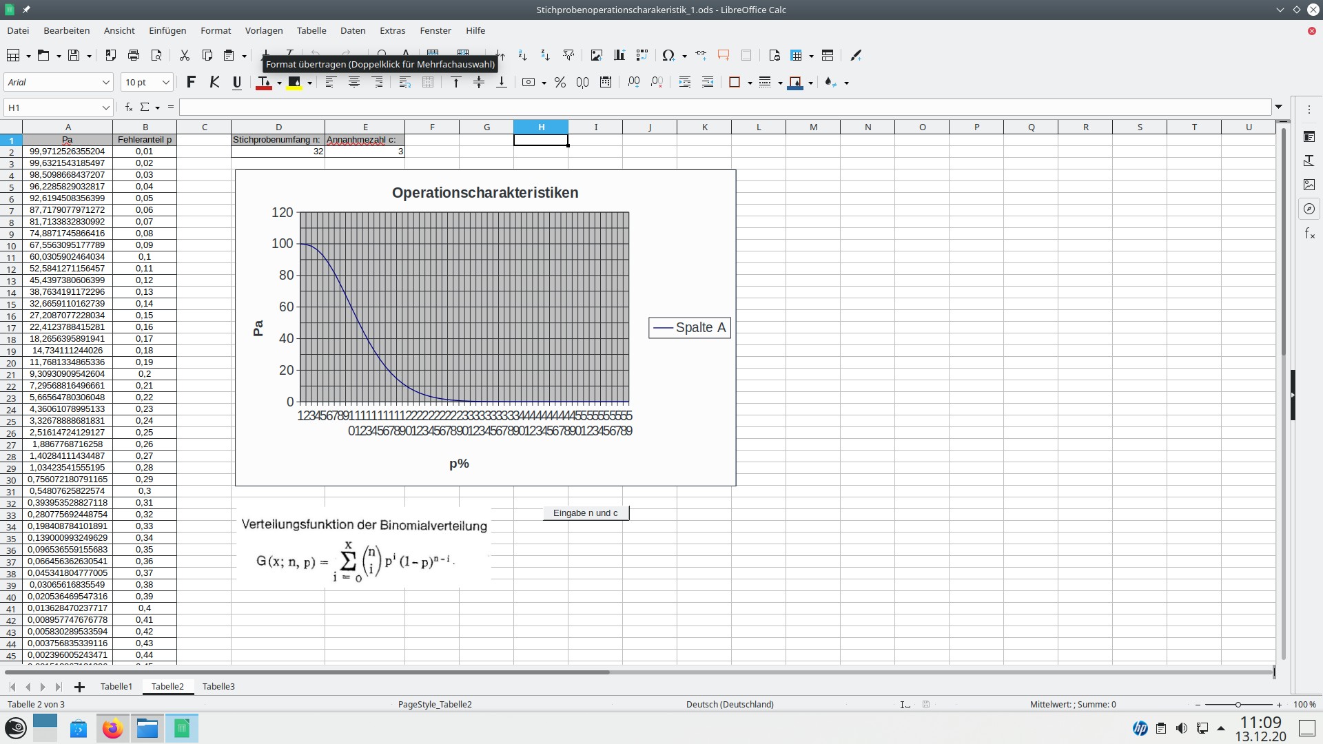
Task: Apply the yellow background color
Action: pyautogui.click(x=294, y=83)
